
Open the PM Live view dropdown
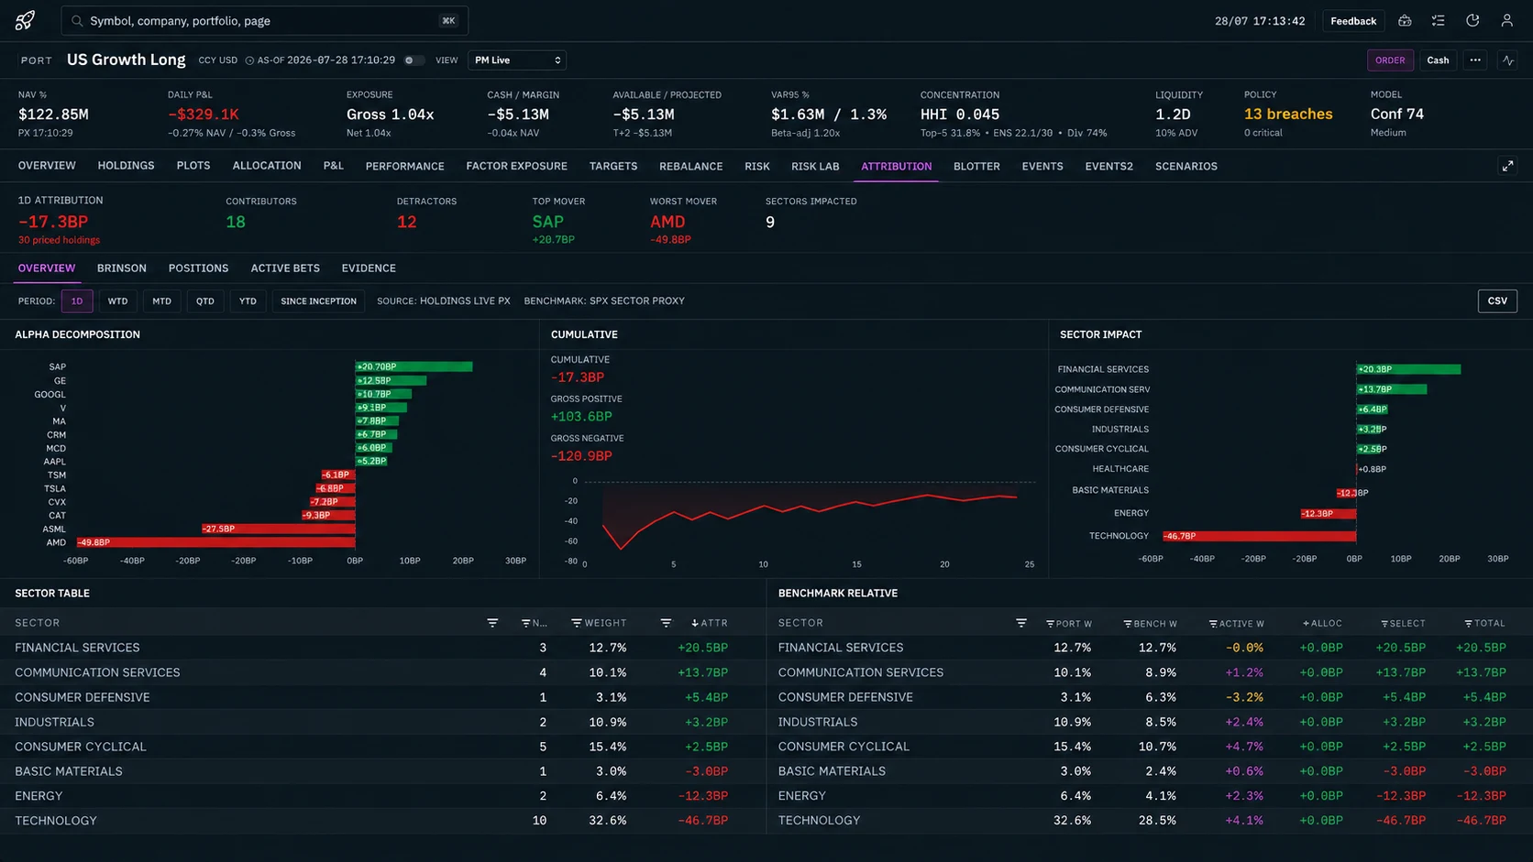(517, 60)
